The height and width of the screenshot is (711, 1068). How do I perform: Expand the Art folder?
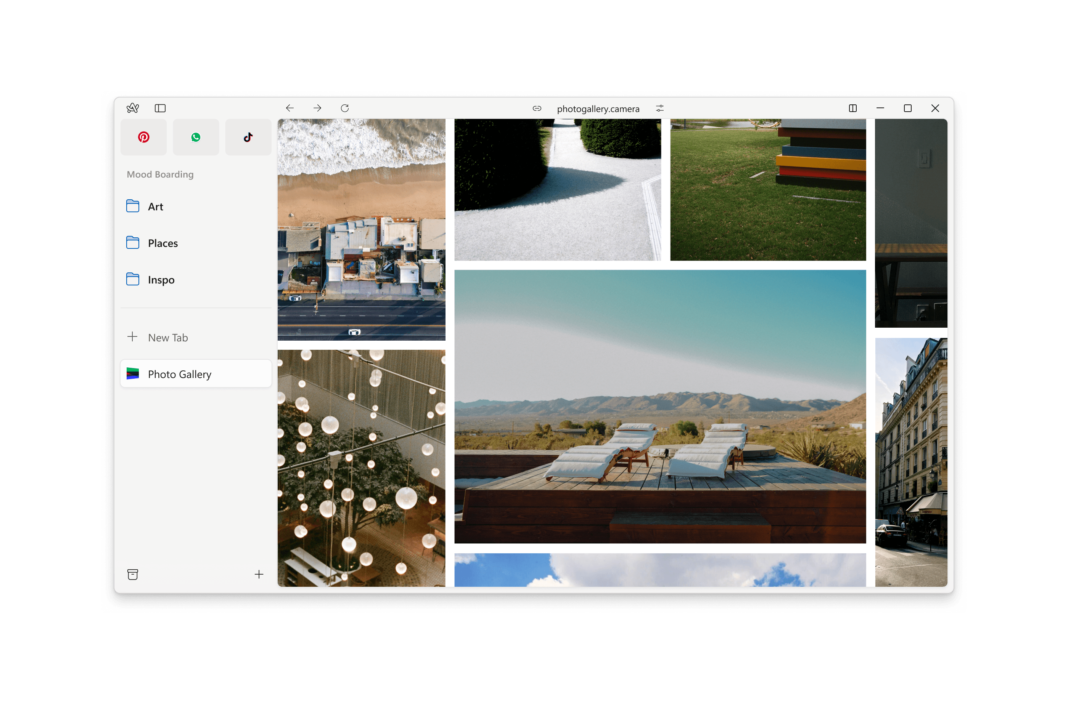[155, 206]
